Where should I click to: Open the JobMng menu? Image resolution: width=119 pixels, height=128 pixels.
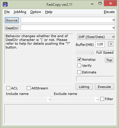tap(20, 12)
